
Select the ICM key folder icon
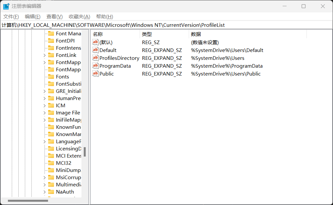[x=51, y=105]
